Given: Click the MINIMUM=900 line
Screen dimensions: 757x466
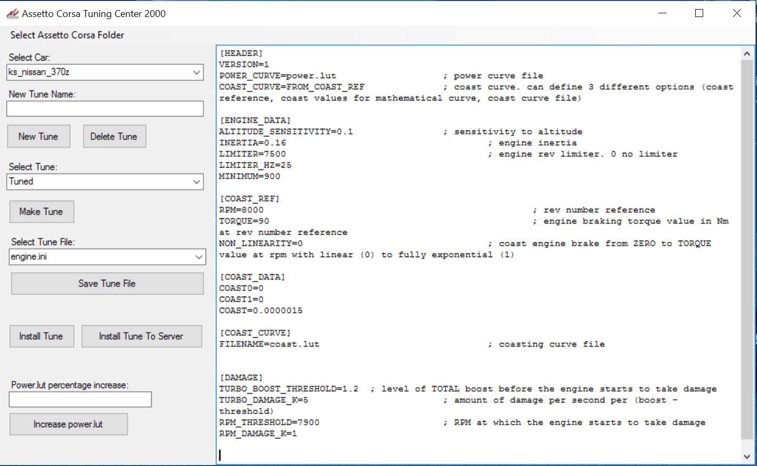Looking at the screenshot, I should pyautogui.click(x=249, y=176).
